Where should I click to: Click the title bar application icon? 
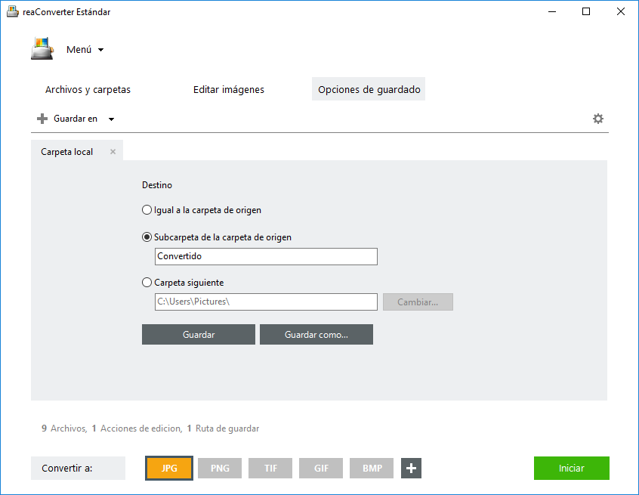click(13, 11)
